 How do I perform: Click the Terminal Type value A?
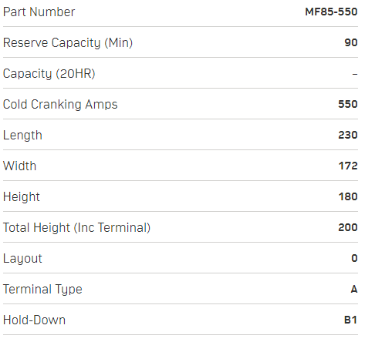(354, 289)
